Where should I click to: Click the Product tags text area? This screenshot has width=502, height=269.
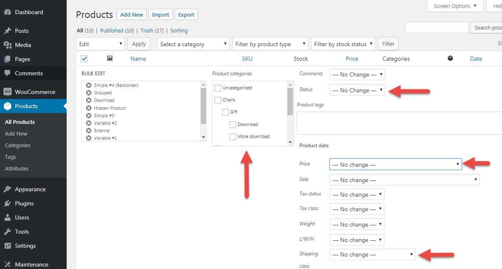pyautogui.click(x=399, y=123)
